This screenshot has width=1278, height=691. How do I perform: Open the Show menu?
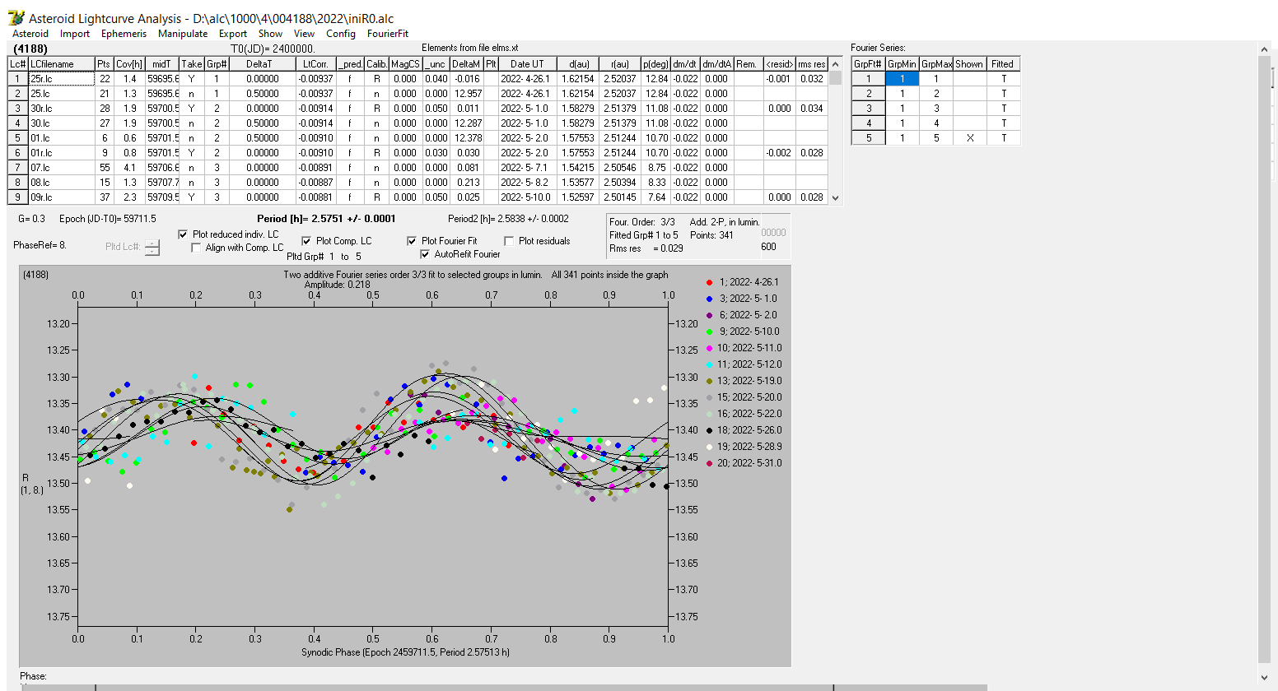(270, 34)
